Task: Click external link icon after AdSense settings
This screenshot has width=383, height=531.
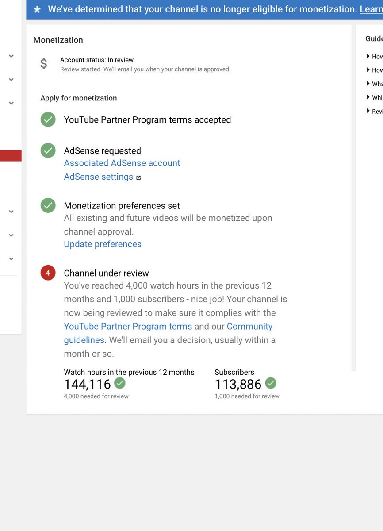Action: 138,178
